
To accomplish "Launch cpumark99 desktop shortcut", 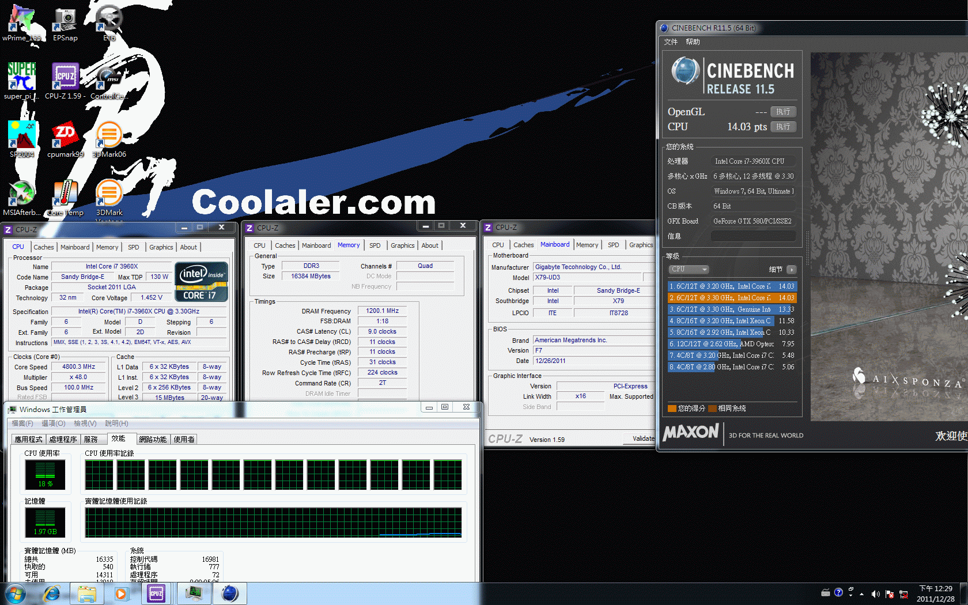I will click(65, 139).
